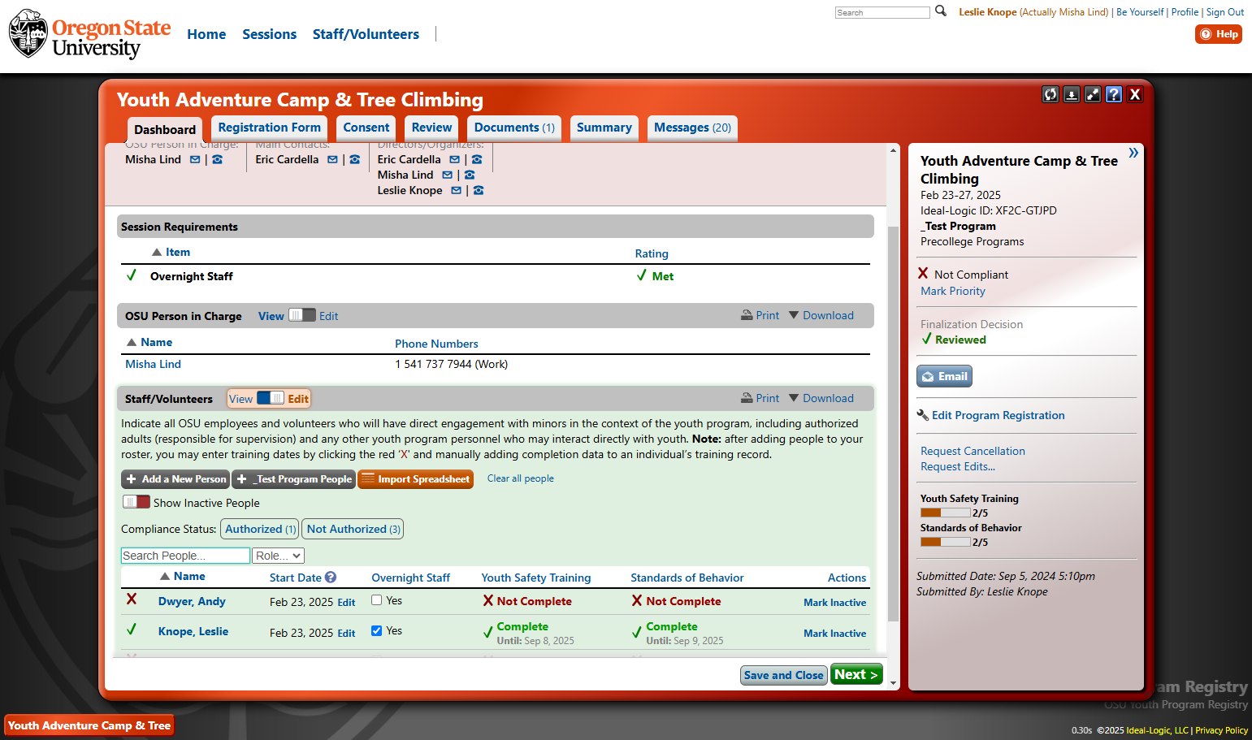The height and width of the screenshot is (740, 1252).
Task: Open the Messages (20) tab
Action: pos(692,128)
